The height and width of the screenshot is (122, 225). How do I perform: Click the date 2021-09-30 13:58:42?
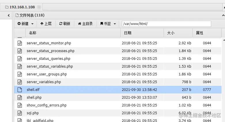(139, 90)
